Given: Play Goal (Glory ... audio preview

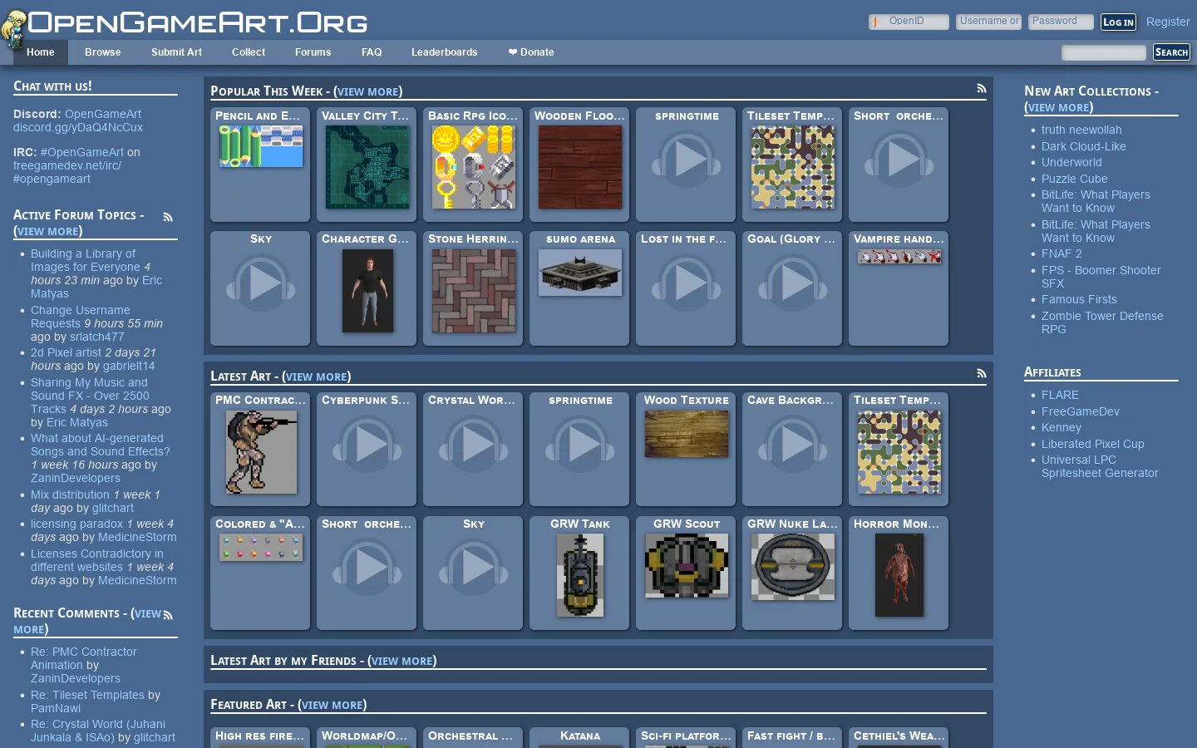Looking at the screenshot, I should [792, 282].
